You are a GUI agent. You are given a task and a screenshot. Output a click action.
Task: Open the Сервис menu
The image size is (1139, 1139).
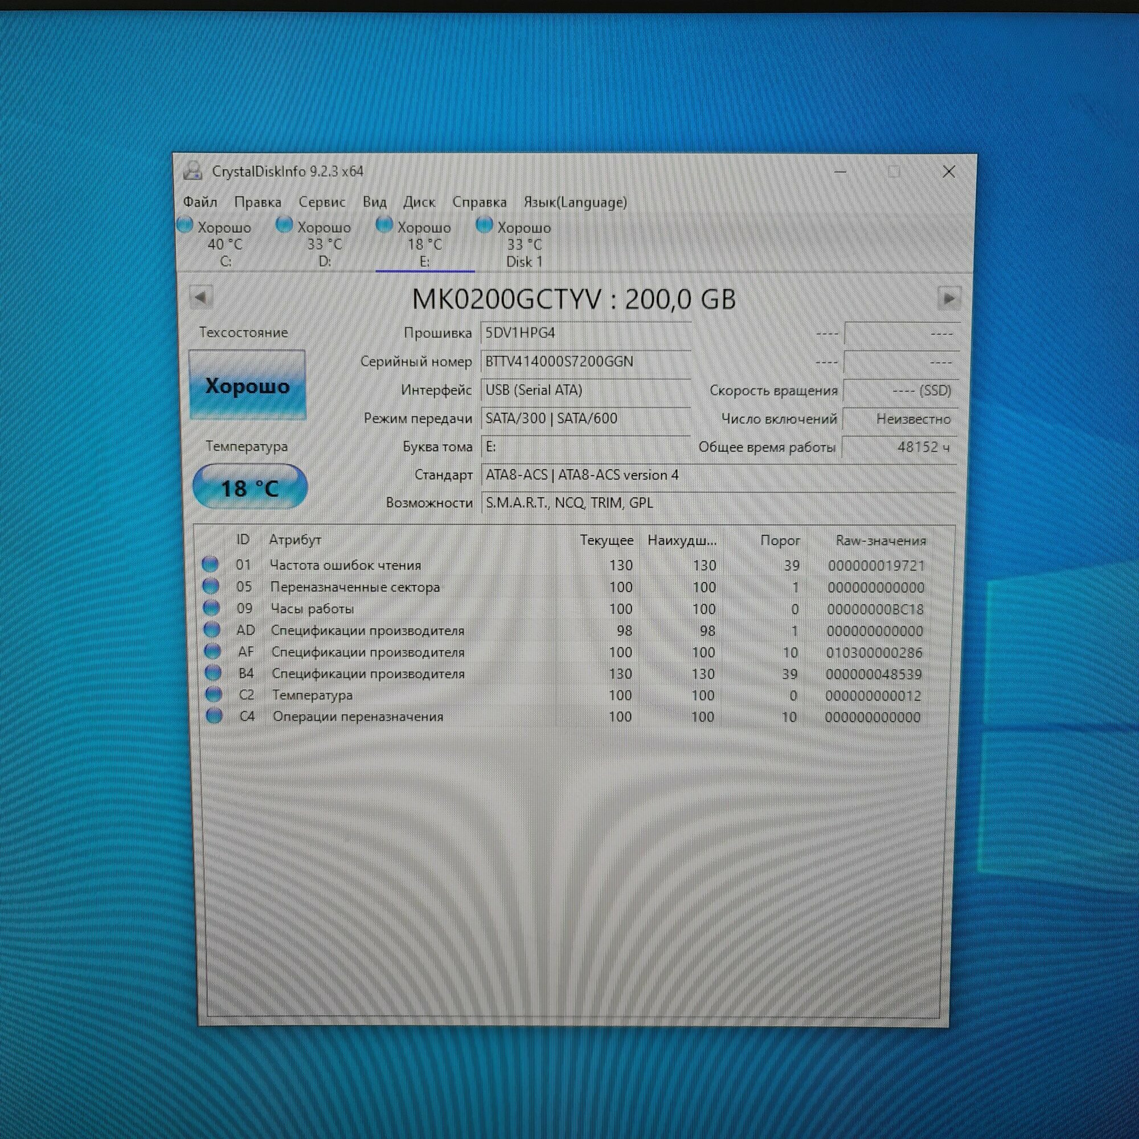click(322, 202)
